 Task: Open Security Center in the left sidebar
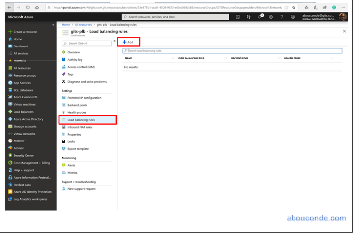[23, 155]
